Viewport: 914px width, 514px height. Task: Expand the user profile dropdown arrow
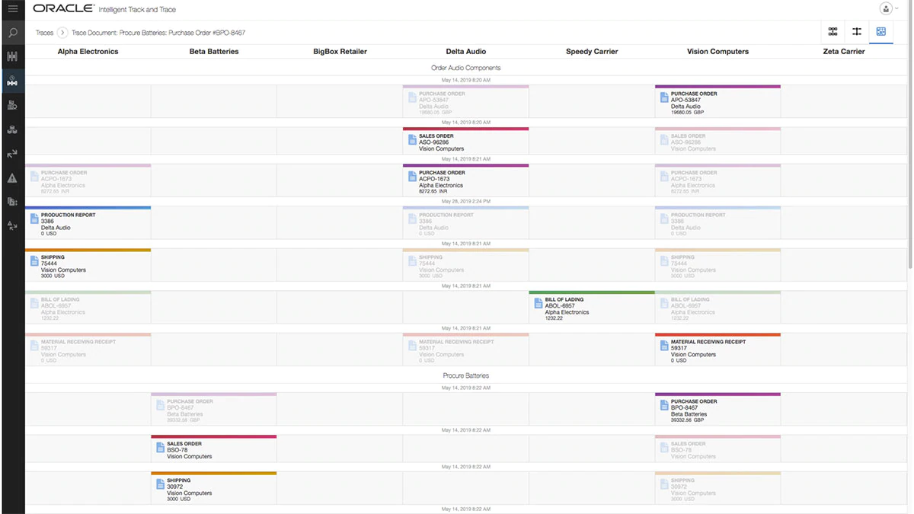pyautogui.click(x=896, y=9)
